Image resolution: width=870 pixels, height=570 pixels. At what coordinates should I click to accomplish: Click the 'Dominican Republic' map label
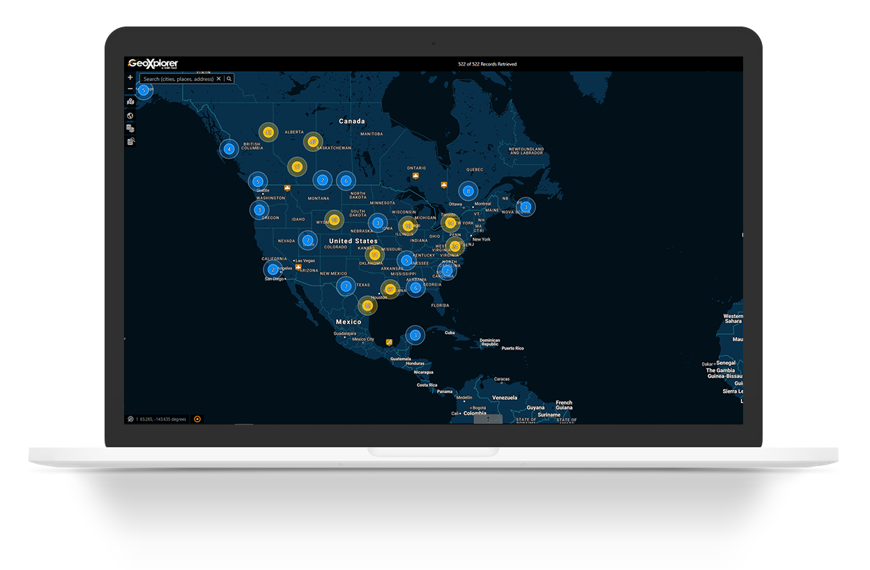click(490, 342)
